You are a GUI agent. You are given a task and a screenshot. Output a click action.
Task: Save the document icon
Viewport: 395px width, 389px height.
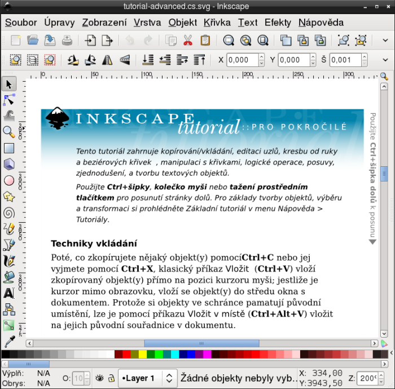coord(50,40)
